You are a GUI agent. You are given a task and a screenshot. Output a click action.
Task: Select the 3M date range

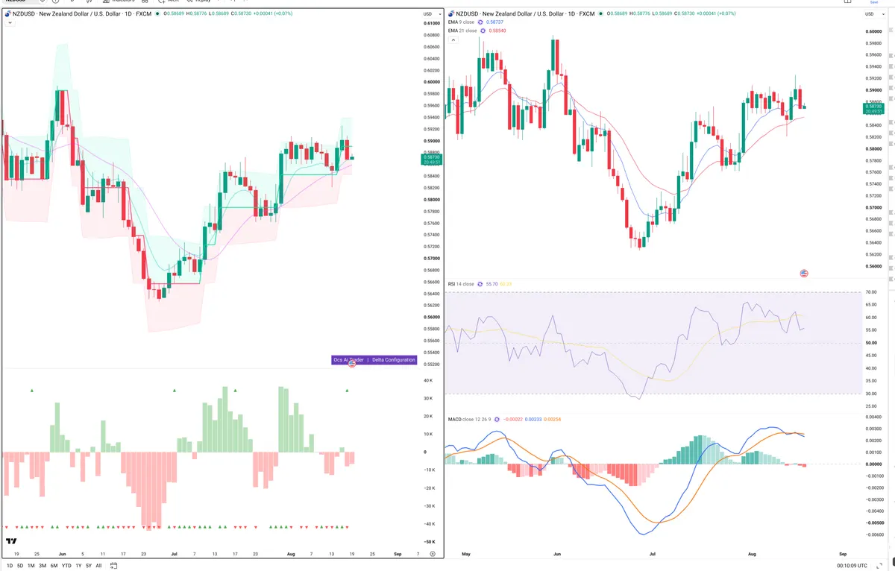43,566
